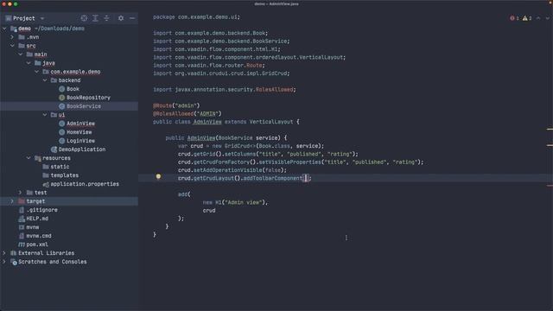Image resolution: width=553 pixels, height=311 pixels.
Task: Select BookService in the project tree
Action: [84, 106]
